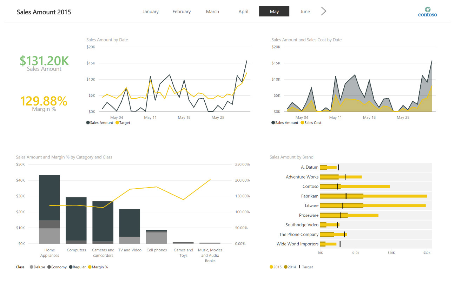Click Music, Movies and Audio Books label

(210, 255)
